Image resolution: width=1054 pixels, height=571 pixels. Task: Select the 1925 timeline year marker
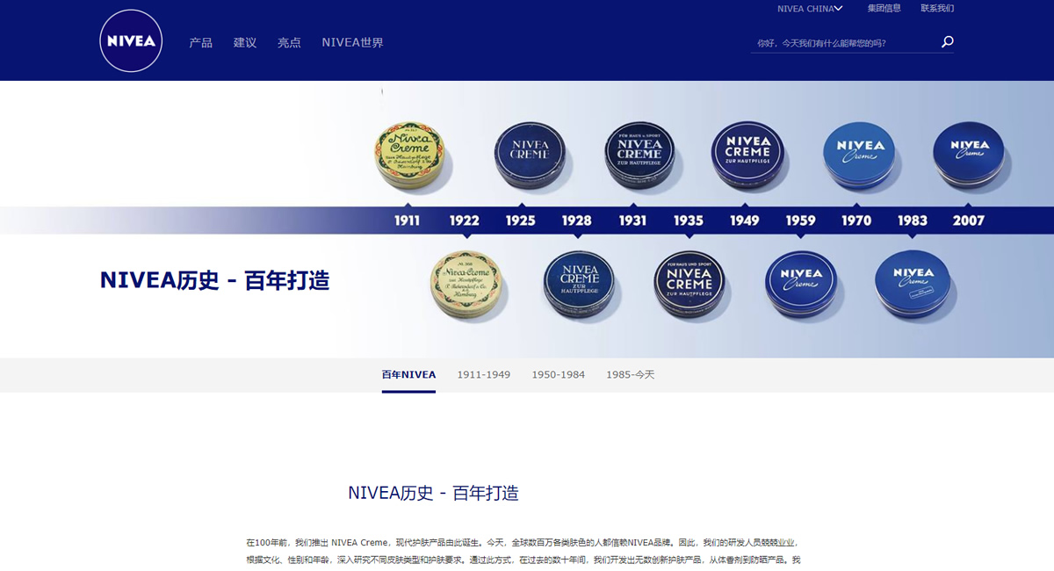point(520,220)
